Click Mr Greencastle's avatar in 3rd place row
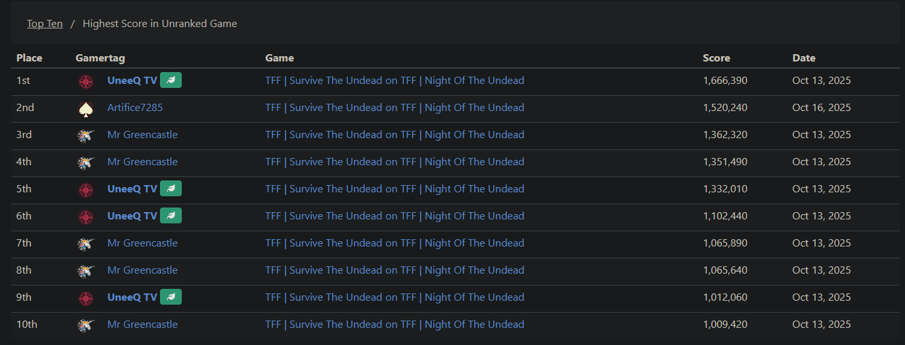 point(85,135)
